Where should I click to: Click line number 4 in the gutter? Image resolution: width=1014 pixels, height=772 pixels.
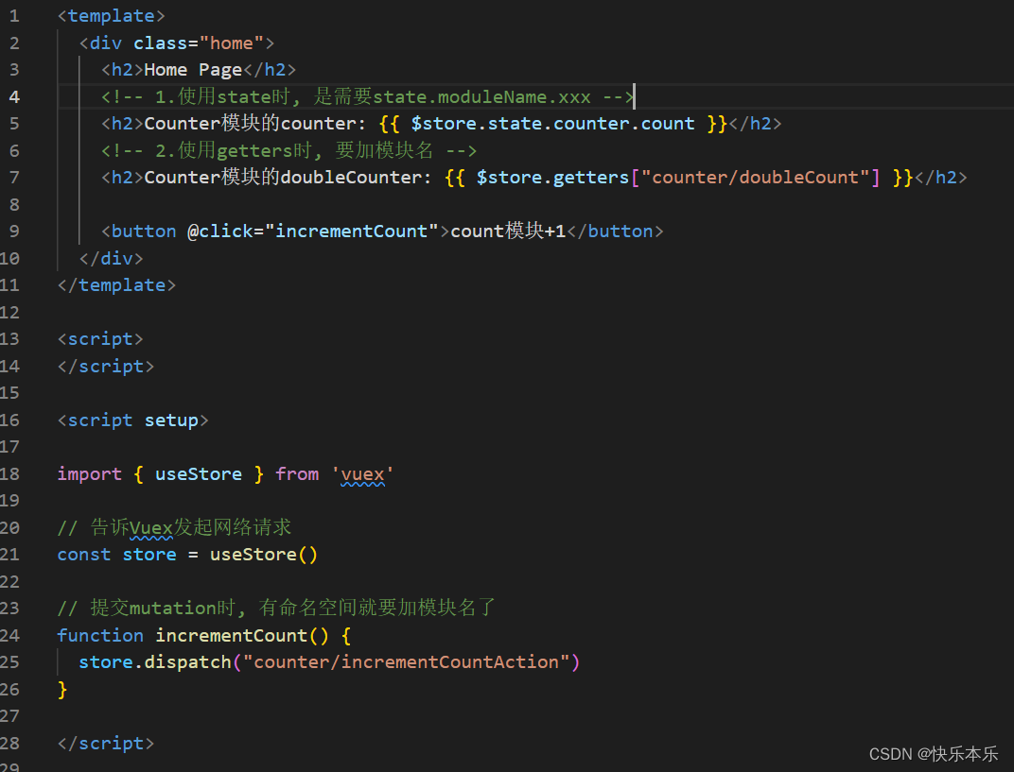[14, 97]
